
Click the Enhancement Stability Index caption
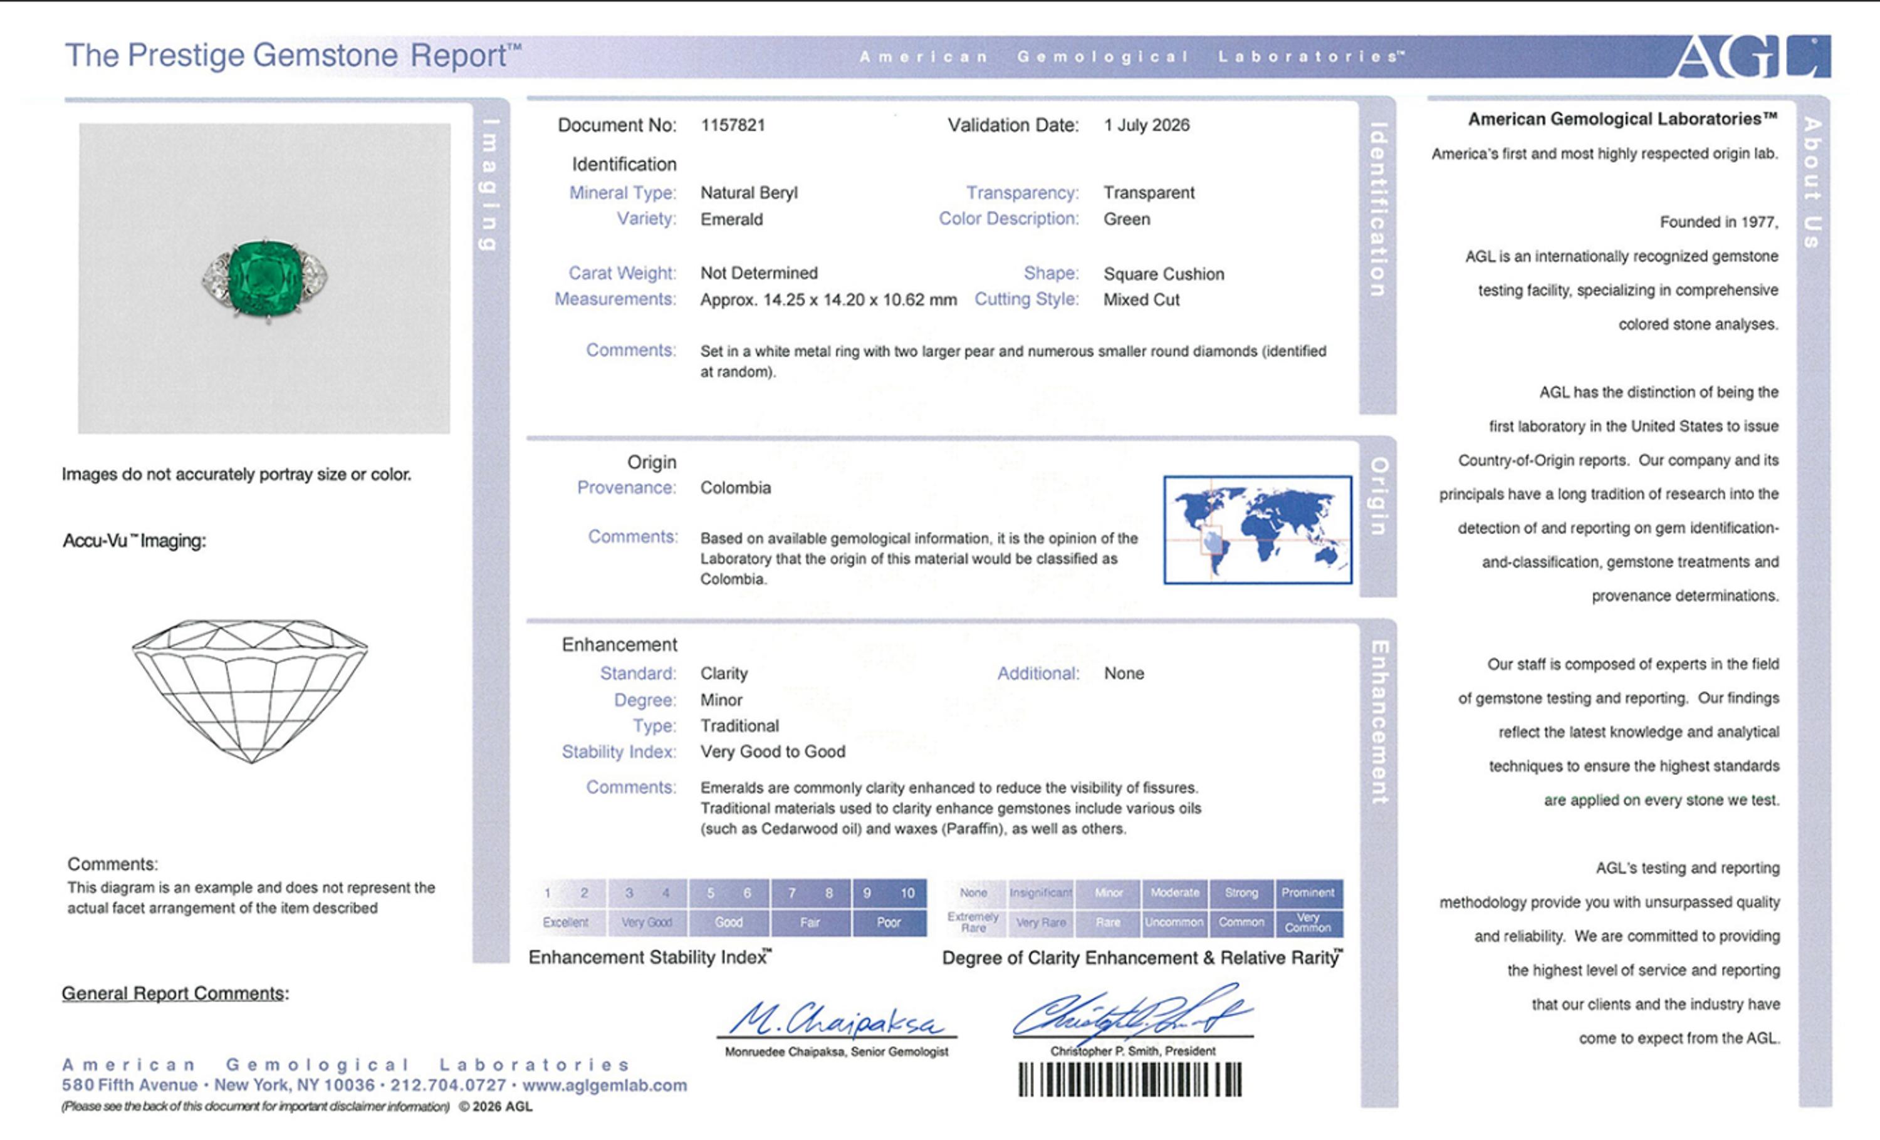(649, 958)
